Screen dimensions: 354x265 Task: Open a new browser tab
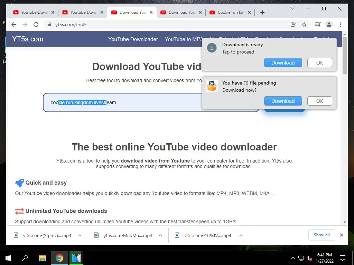pos(262,12)
